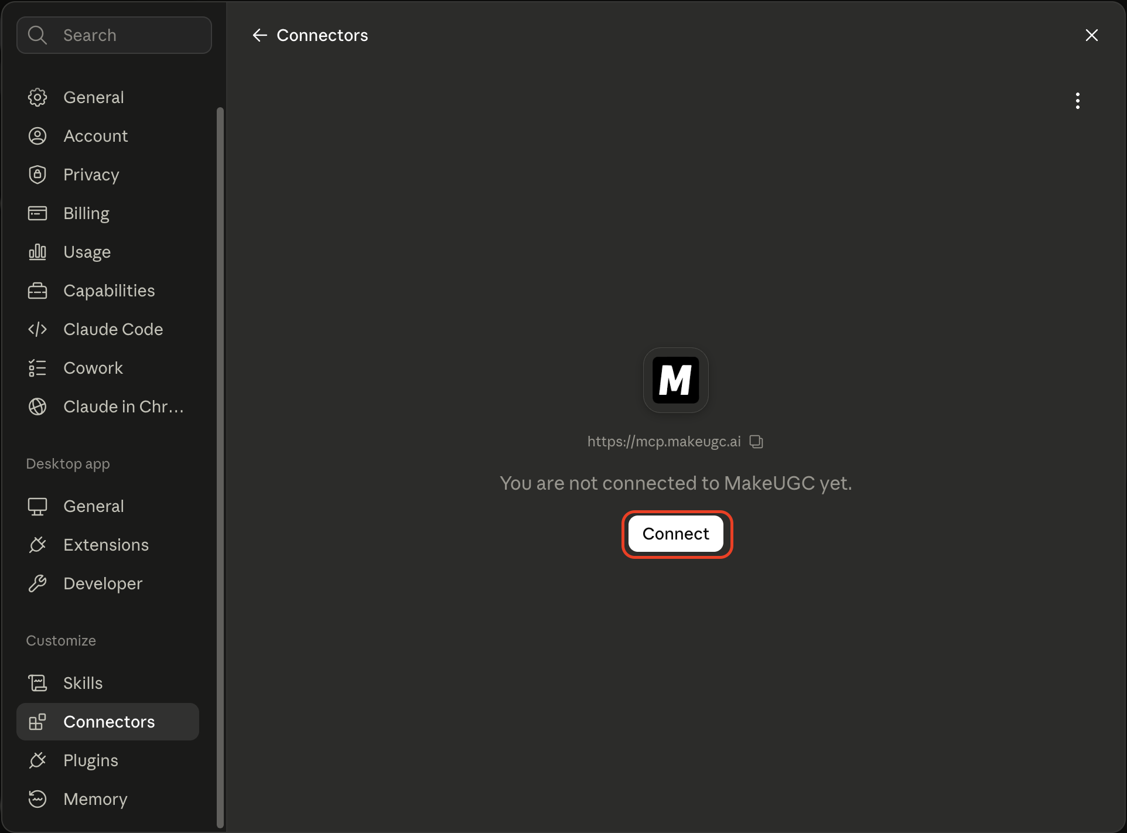Click the Connectors page title
The image size is (1127, 833).
tap(322, 35)
